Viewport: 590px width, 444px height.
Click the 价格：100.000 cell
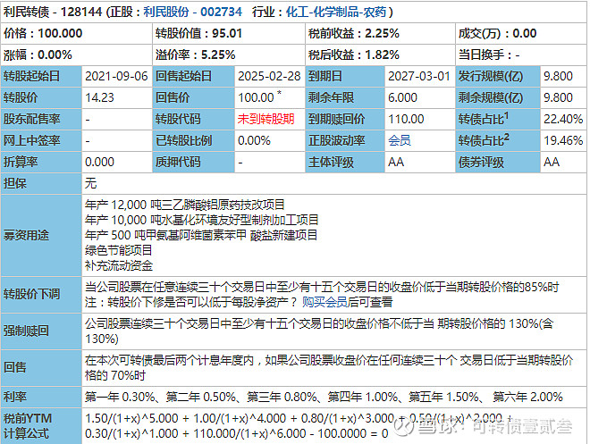pyautogui.click(x=76, y=33)
